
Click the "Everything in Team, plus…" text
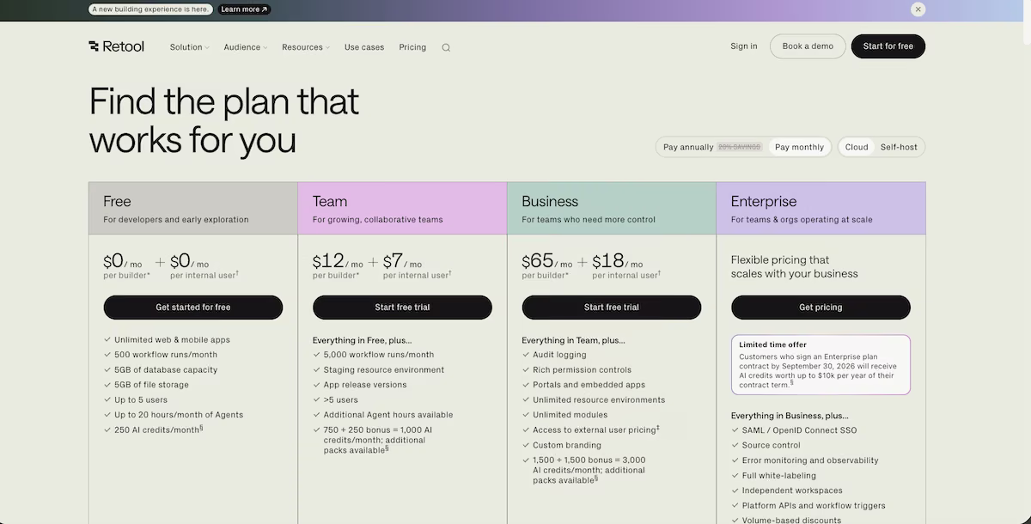pos(573,340)
